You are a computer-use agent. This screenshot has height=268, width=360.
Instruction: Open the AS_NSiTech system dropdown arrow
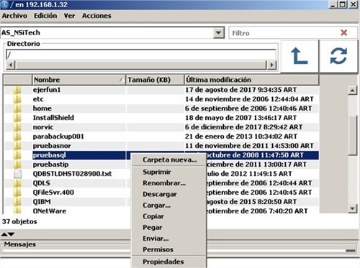tap(218, 32)
